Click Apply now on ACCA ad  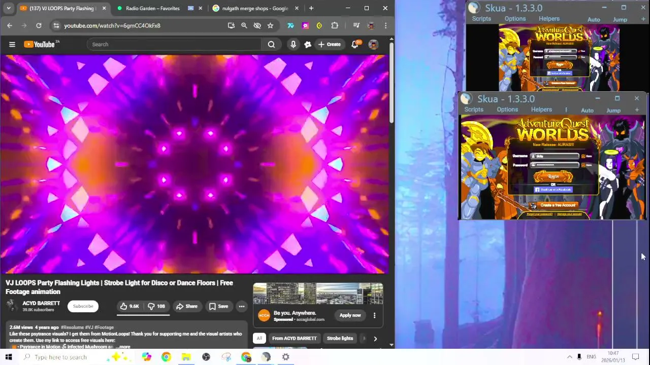(x=350, y=315)
